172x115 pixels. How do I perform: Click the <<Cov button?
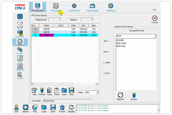(106, 73)
